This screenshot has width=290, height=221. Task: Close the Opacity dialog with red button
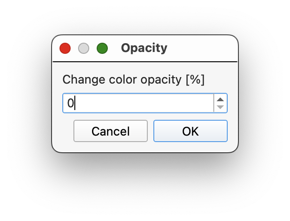(65, 48)
